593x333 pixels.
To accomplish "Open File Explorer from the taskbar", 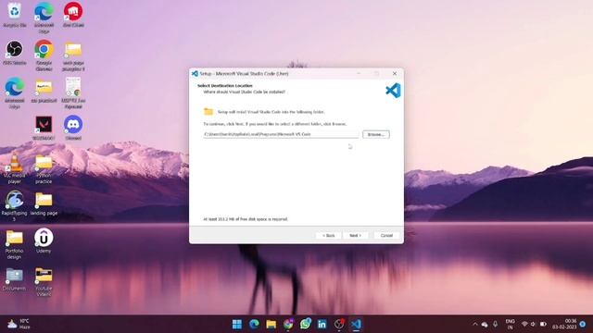I will pyautogui.click(x=271, y=324).
